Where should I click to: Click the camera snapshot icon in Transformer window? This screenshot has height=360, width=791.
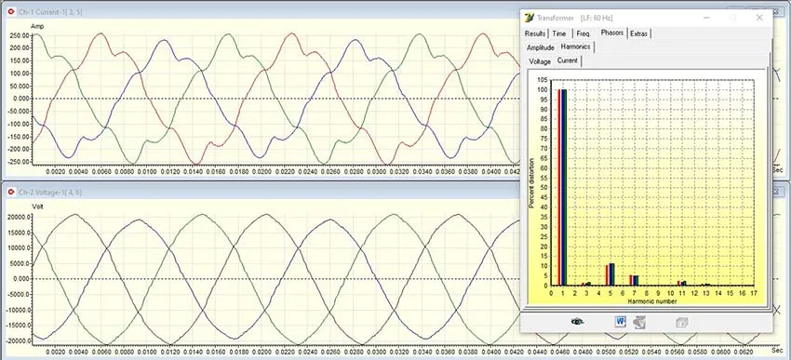tap(578, 322)
